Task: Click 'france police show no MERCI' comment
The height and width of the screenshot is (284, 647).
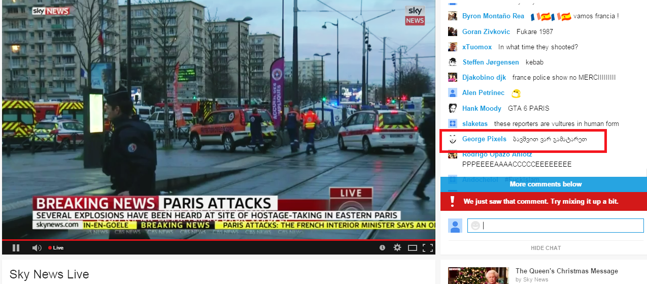Action: click(x=564, y=78)
